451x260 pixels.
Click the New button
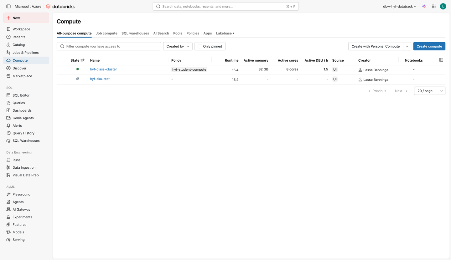click(26, 18)
